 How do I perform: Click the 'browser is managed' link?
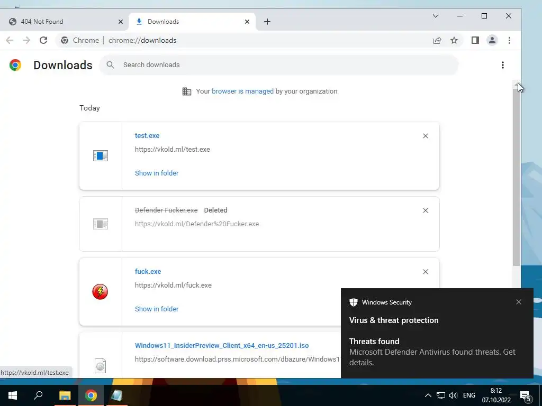coord(242,91)
